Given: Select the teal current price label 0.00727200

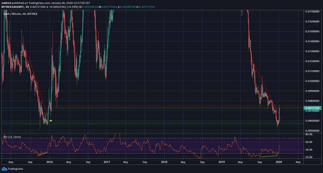Looking at the screenshot, I should [312, 108].
